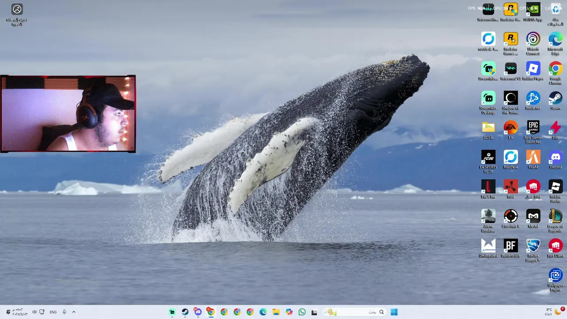
Task: Select the rustdesk-1 installer file icon
Action: [x=488, y=42]
